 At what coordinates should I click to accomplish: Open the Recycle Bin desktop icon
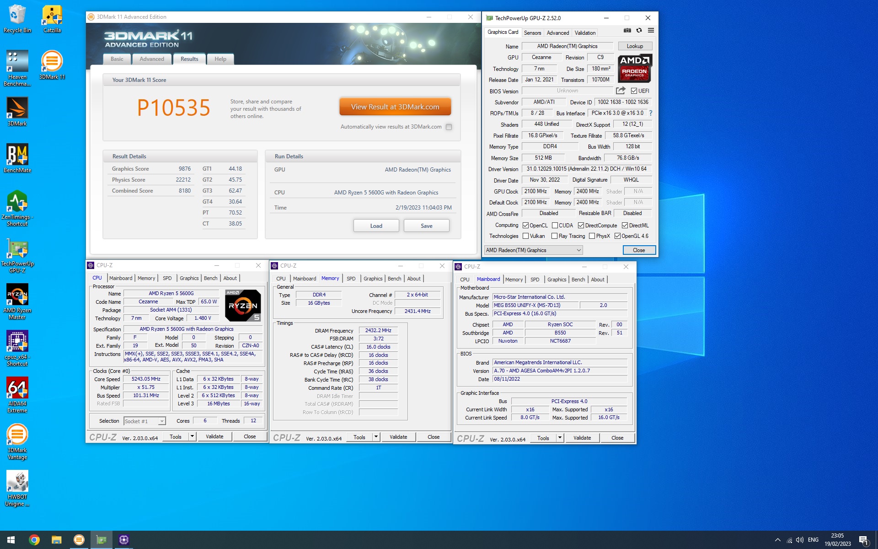(x=17, y=19)
